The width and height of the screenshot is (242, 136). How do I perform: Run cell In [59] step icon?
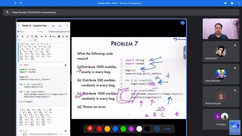click(65, 65)
